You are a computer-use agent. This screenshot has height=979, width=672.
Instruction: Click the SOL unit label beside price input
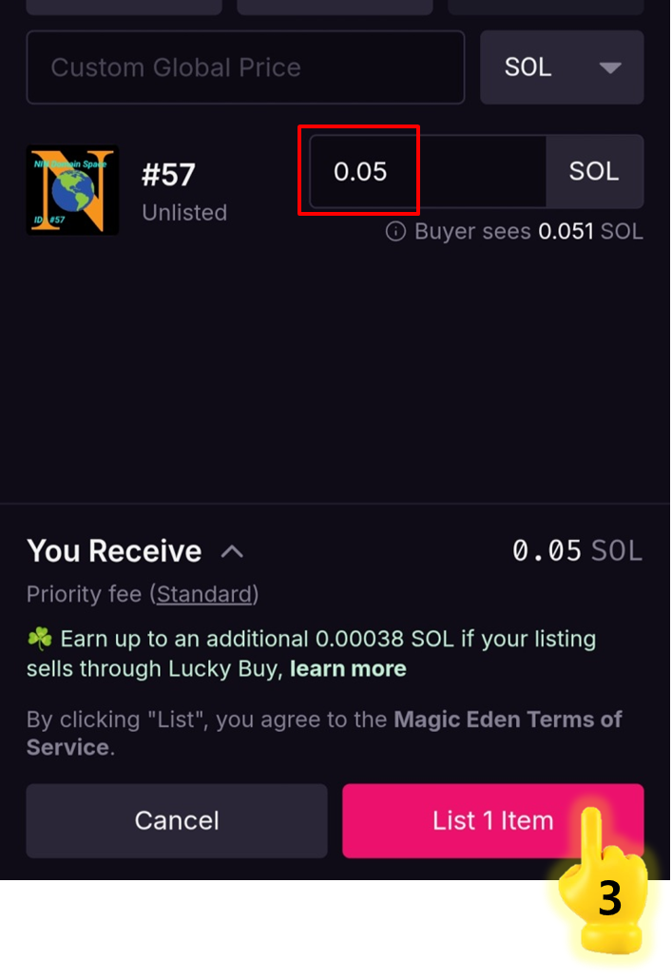(594, 172)
